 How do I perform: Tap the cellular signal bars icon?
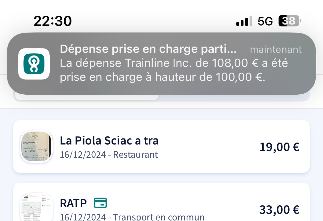[244, 21]
